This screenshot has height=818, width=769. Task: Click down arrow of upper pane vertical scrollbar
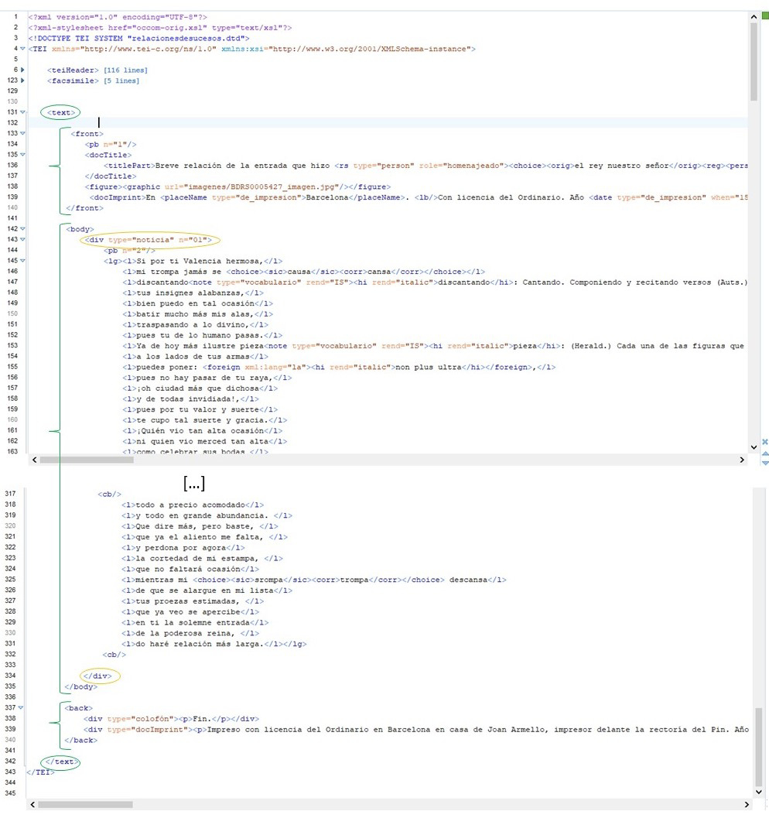(754, 447)
